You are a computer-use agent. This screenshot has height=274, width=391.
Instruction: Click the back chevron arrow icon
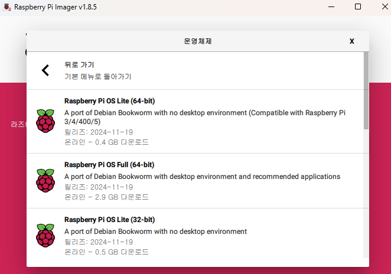[45, 70]
